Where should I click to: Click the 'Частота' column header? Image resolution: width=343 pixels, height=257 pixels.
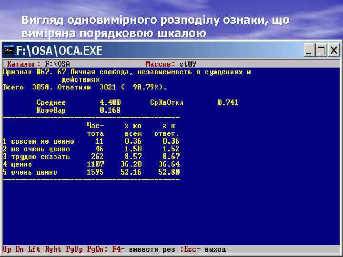pyautogui.click(x=95, y=129)
